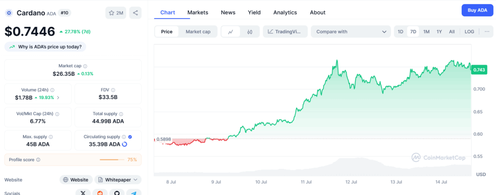Click the 44.99B ADA total supply value
This screenshot has width=496, height=195.
[108, 121]
